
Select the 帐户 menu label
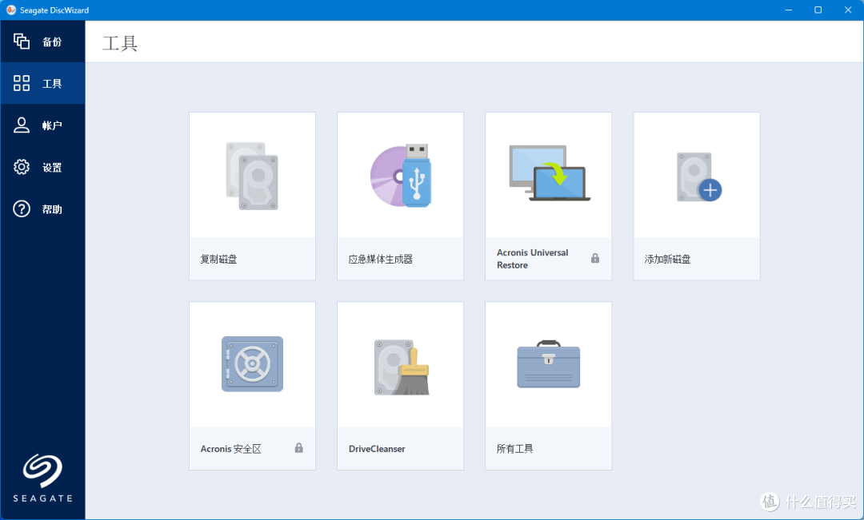tap(52, 125)
